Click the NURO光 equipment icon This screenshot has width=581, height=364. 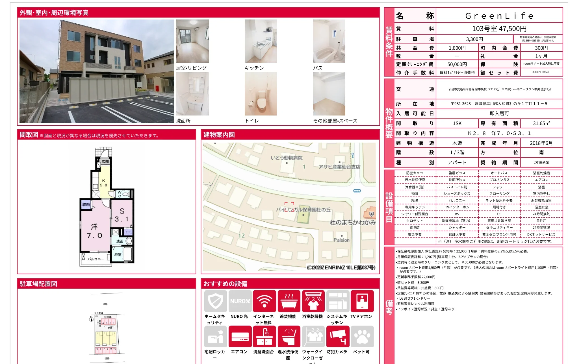(240, 301)
